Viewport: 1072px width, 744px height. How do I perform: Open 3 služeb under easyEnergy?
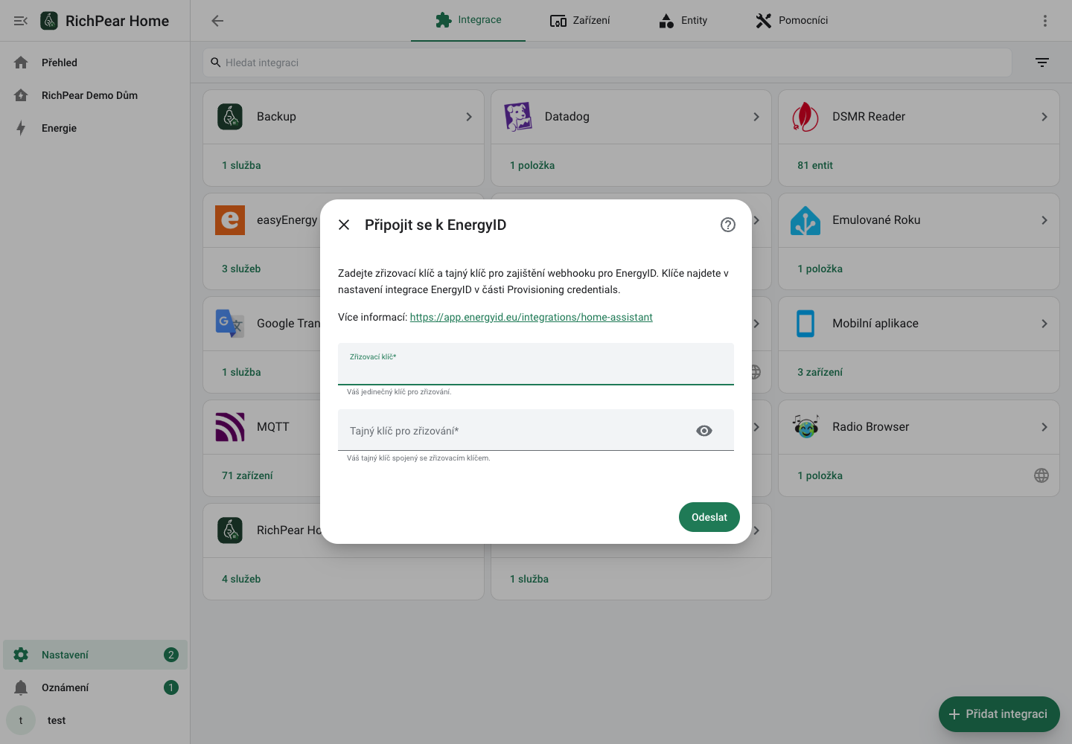pos(241,269)
